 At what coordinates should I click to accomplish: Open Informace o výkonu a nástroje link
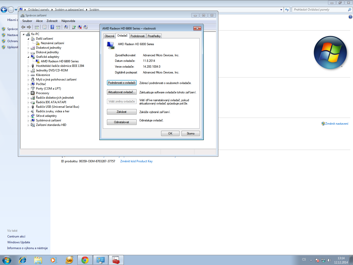27,248
